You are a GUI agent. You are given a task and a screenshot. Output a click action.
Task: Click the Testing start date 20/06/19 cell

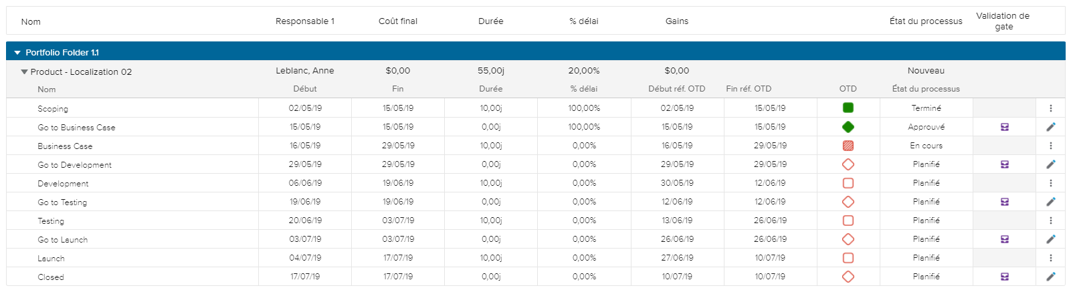pos(305,221)
